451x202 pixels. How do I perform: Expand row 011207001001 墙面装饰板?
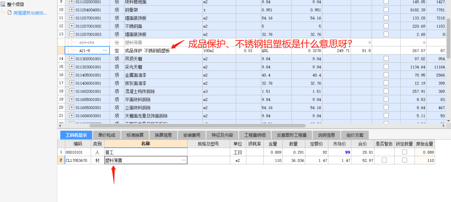pos(72,18)
